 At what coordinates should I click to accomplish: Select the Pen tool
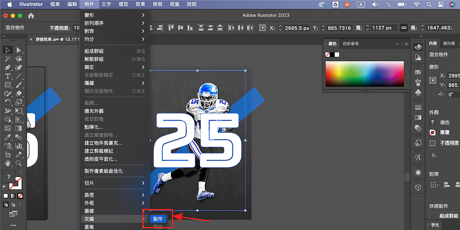[8, 68]
